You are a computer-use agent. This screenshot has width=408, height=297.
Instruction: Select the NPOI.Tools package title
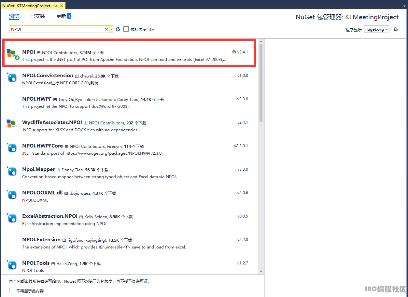tap(36, 263)
